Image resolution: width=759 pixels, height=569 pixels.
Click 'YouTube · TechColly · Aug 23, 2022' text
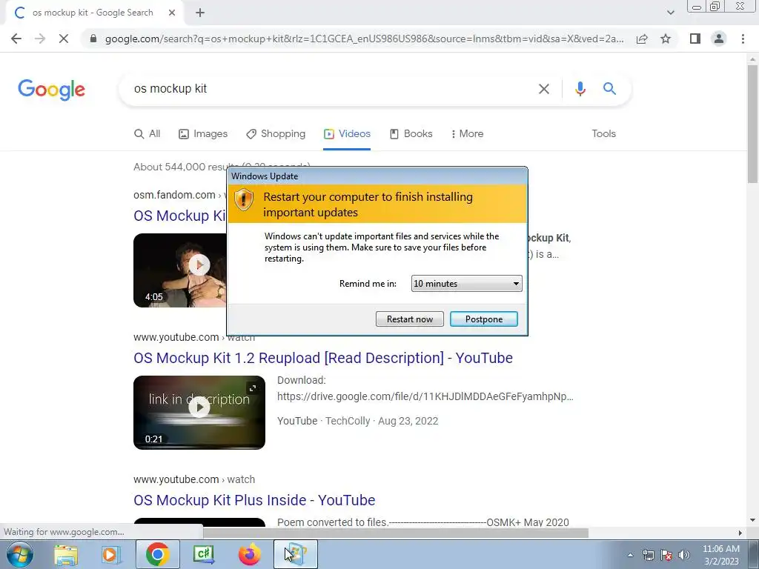click(x=358, y=421)
